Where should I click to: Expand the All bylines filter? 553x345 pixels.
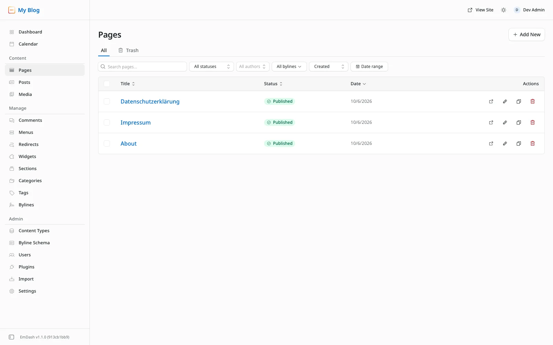289,67
